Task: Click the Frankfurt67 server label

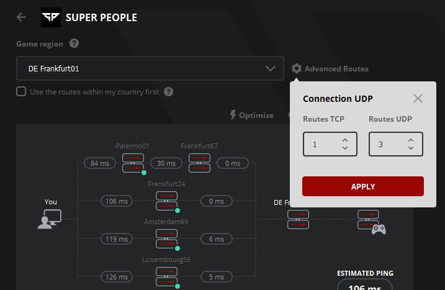Action: [x=199, y=146]
